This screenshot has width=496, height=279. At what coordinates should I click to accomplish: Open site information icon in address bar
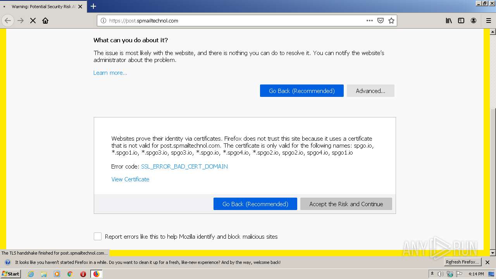point(103,21)
